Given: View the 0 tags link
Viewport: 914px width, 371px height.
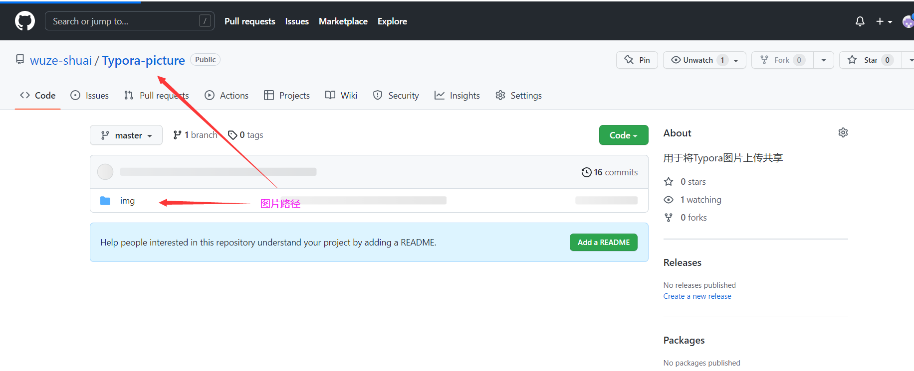Looking at the screenshot, I should tap(245, 135).
